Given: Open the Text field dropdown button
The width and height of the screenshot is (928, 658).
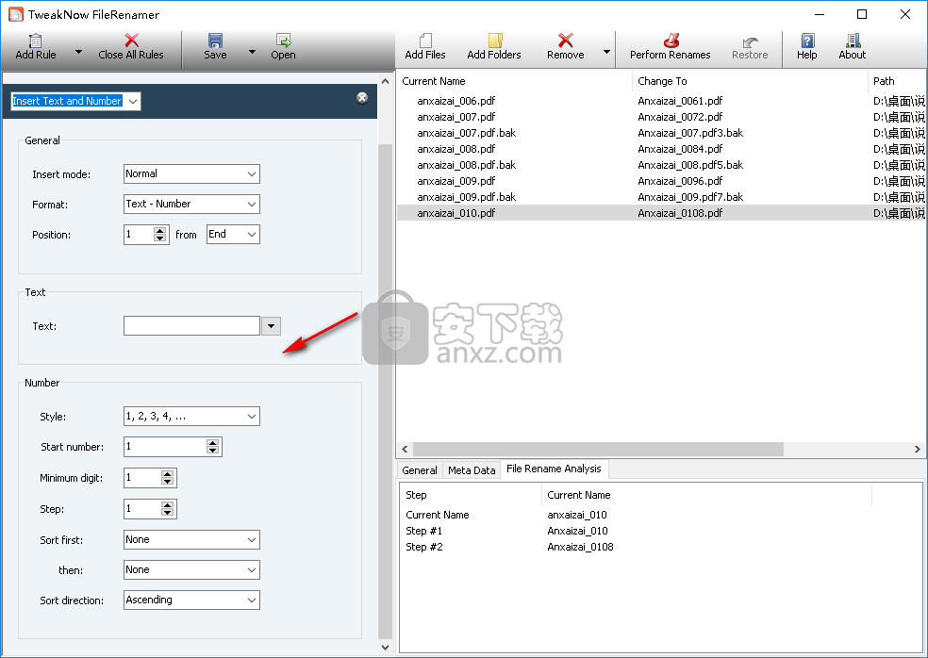Looking at the screenshot, I should pyautogui.click(x=271, y=325).
